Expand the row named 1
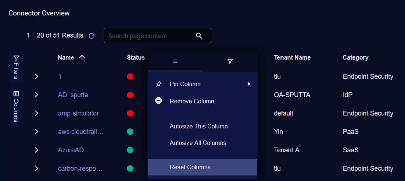405x181 pixels. pos(36,77)
